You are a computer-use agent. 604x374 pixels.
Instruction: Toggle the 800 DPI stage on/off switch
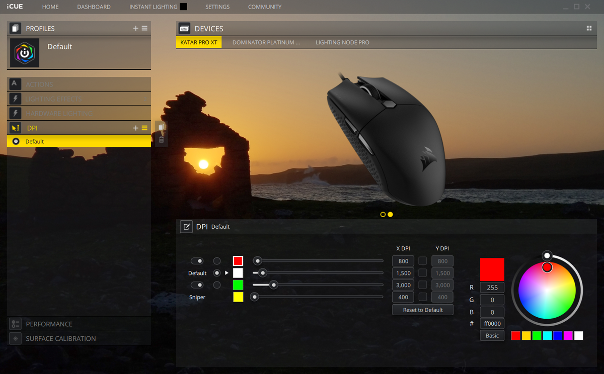(x=197, y=261)
